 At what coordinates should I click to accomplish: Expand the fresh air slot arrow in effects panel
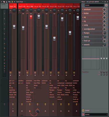83,41
